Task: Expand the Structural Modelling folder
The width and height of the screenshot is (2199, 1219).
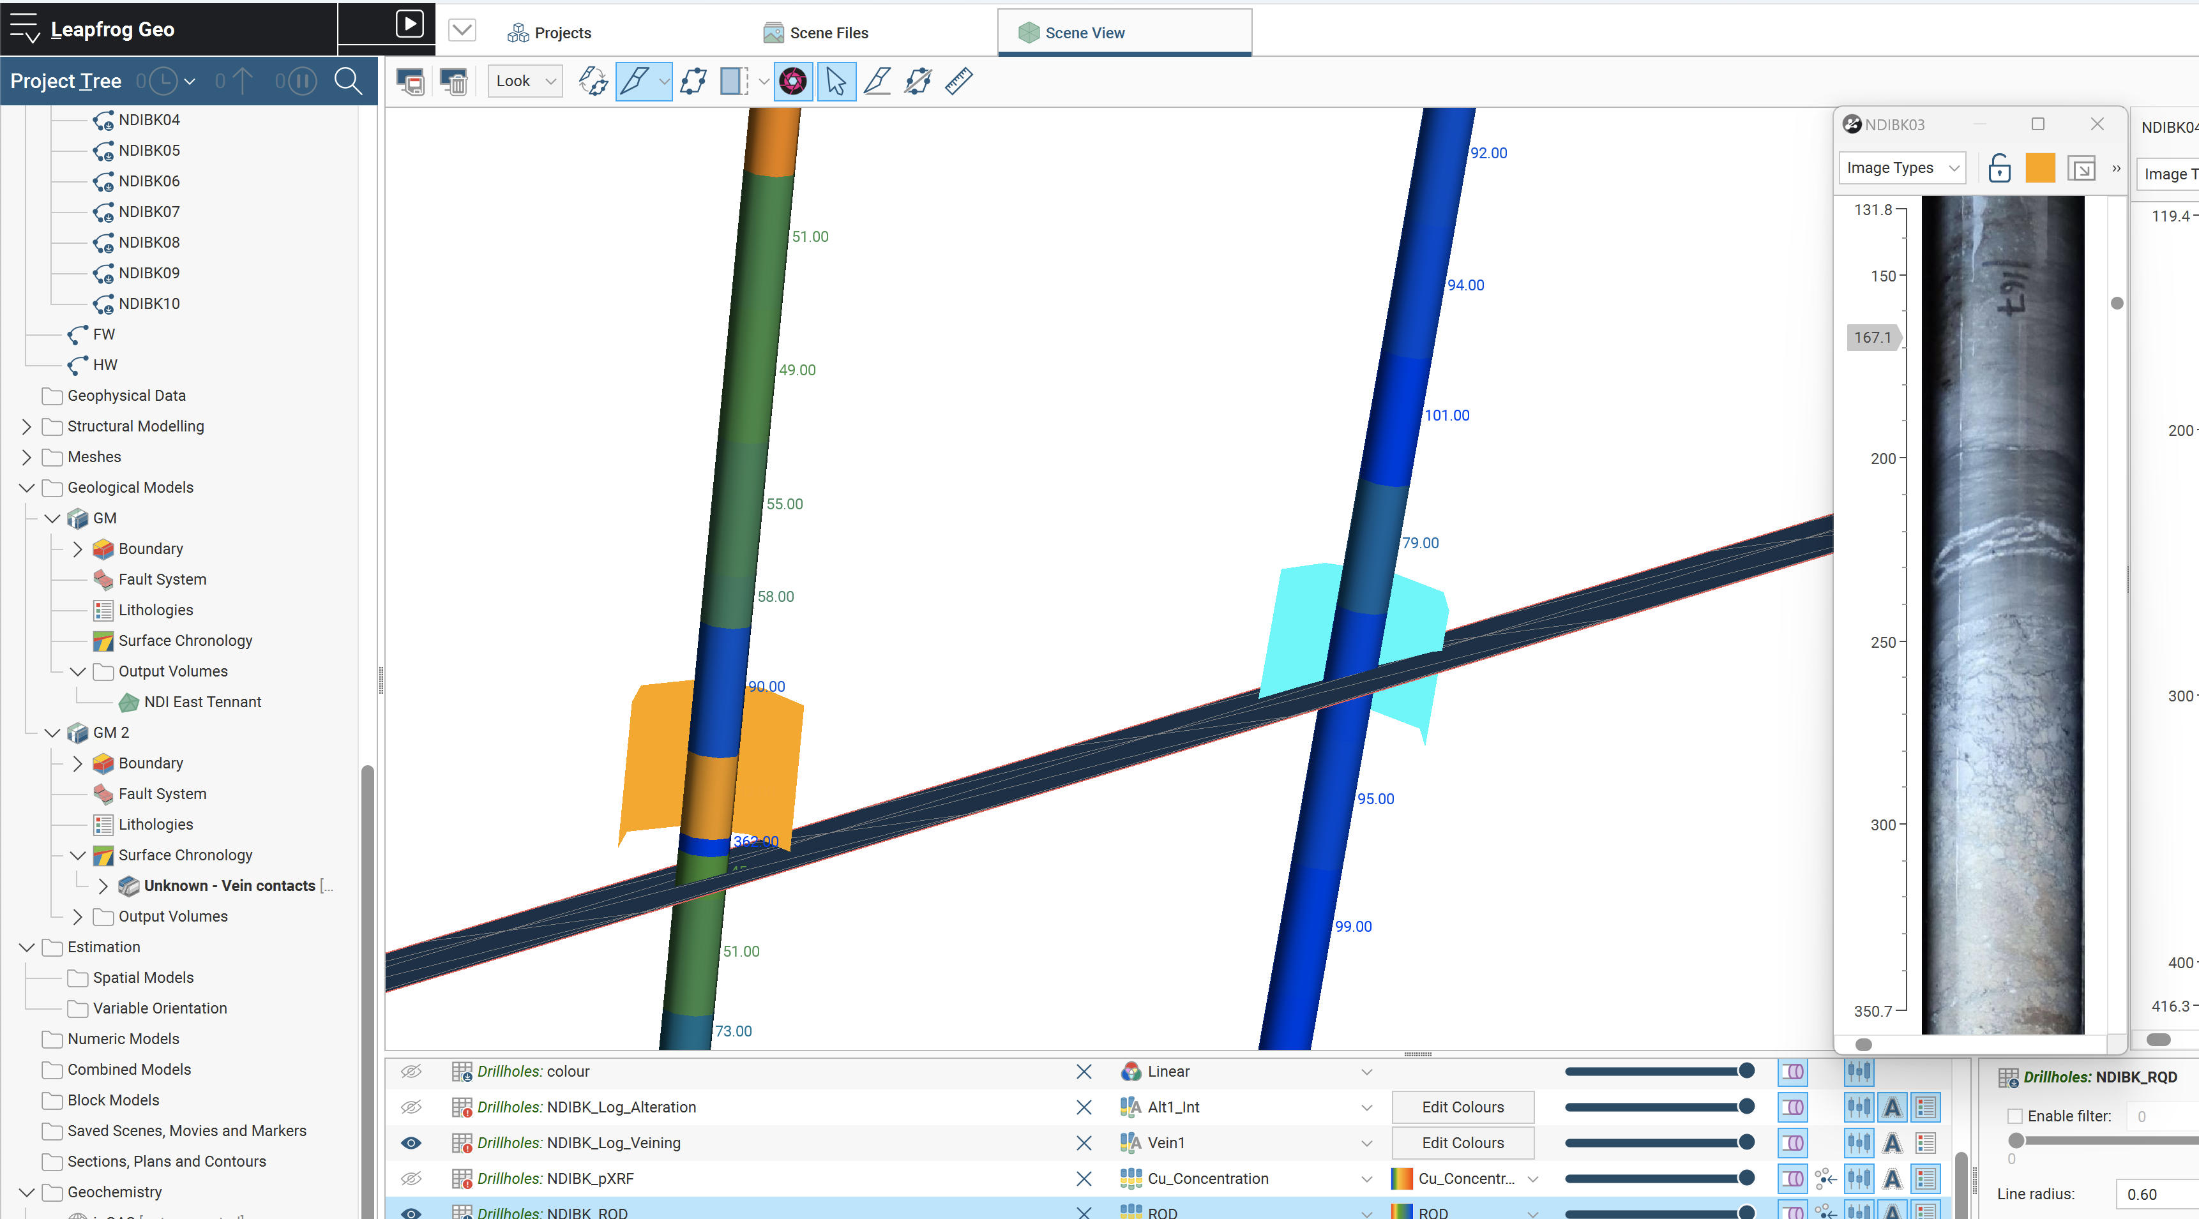Action: (x=26, y=426)
